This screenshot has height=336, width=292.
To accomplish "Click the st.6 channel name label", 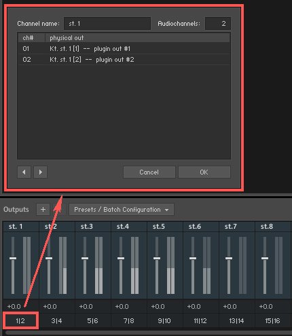I will pyautogui.click(x=195, y=227).
